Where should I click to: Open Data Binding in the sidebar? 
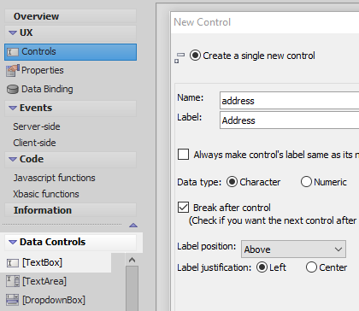pos(47,89)
